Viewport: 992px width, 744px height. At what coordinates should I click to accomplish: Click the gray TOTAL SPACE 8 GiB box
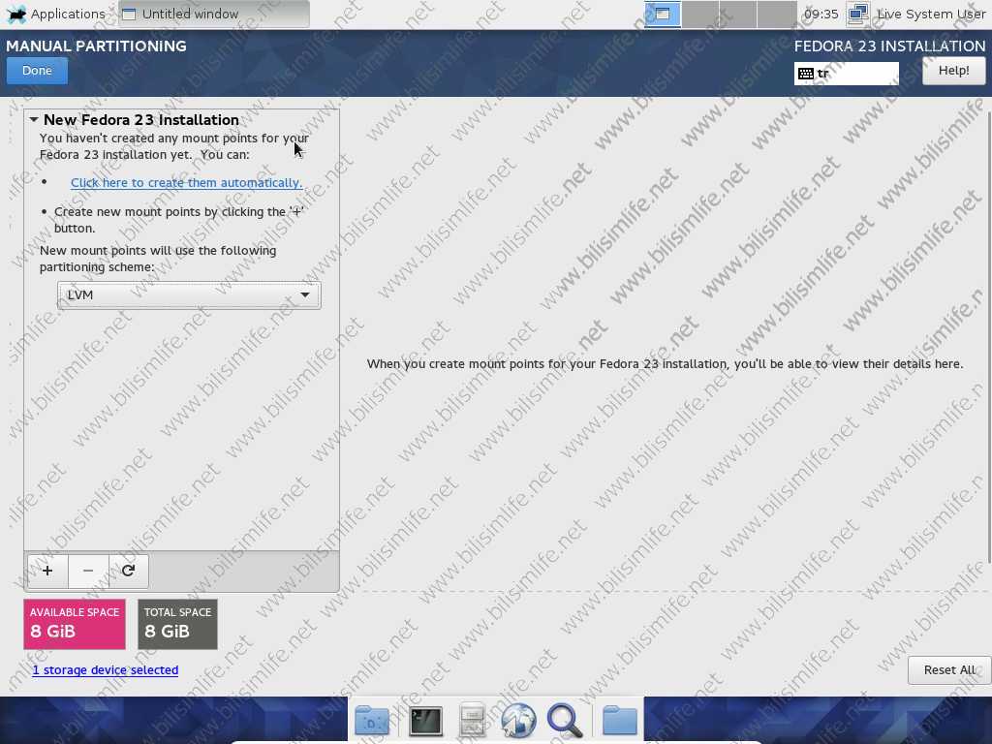(178, 624)
